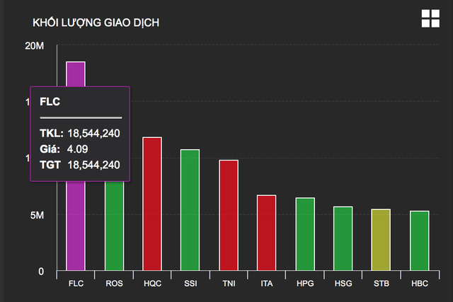Click the HQC ticker label on x-axis
Image resolution: width=453 pixels, height=302 pixels.
[x=152, y=284]
